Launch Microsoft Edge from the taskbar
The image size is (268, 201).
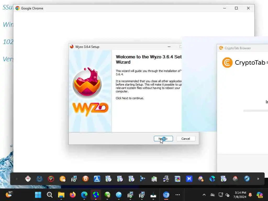click(x=84, y=195)
